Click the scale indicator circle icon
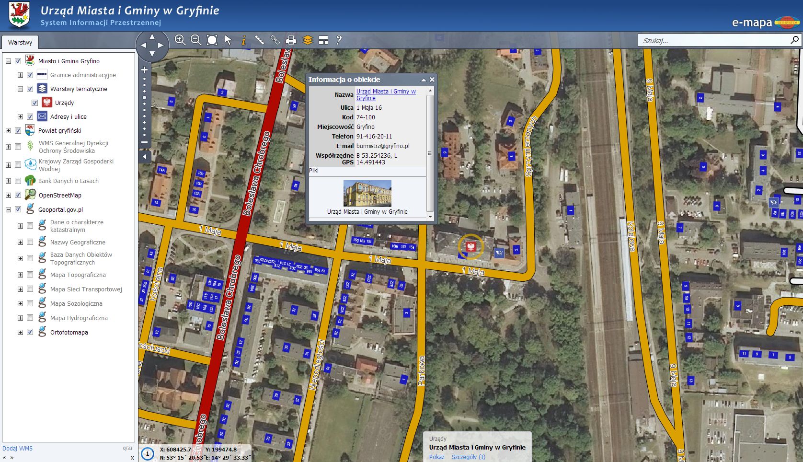The height and width of the screenshot is (462, 803). point(148,453)
